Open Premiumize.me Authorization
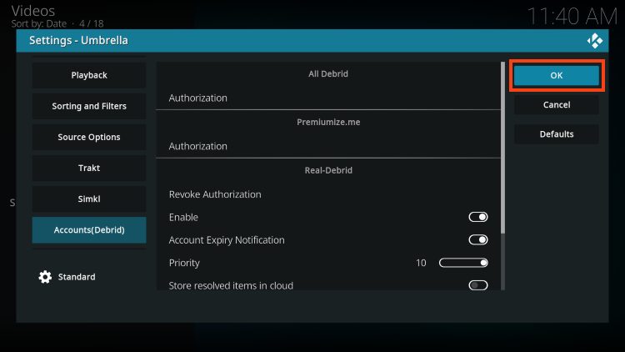Screen dimensions: 625x352 point(329,146)
